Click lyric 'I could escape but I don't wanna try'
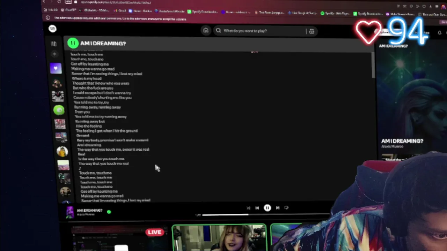The image size is (447, 251). 102,93
